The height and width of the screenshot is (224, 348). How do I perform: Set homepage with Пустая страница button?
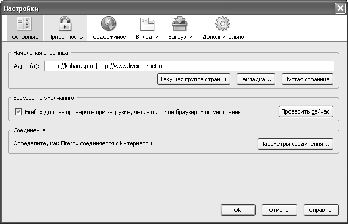tap(307, 79)
